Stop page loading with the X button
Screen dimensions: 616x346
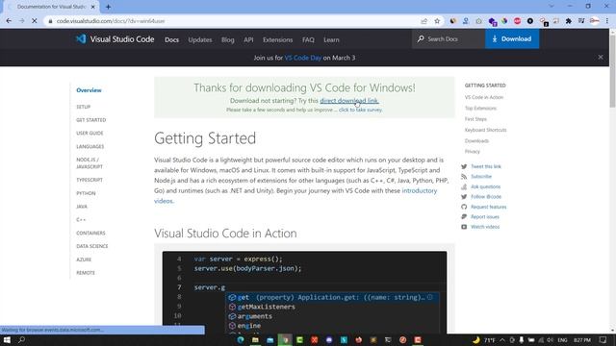(35, 21)
